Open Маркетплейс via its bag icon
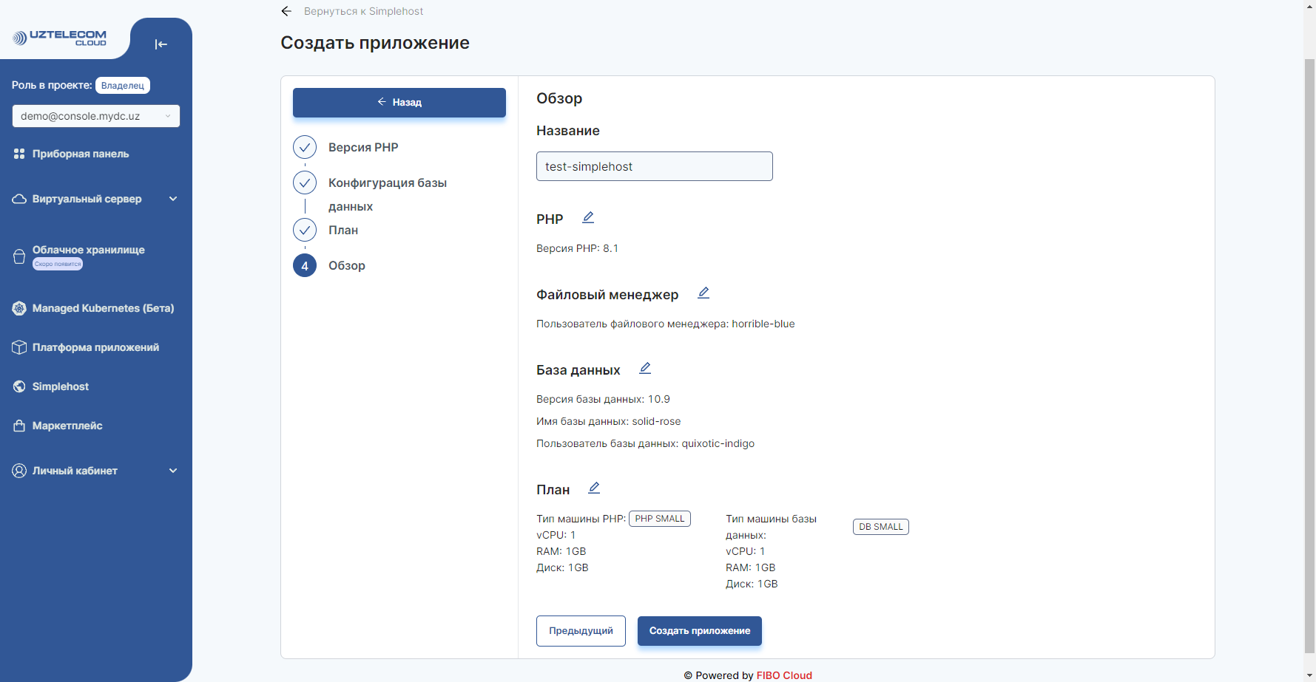Image resolution: width=1316 pixels, height=682 pixels. pyautogui.click(x=18, y=426)
